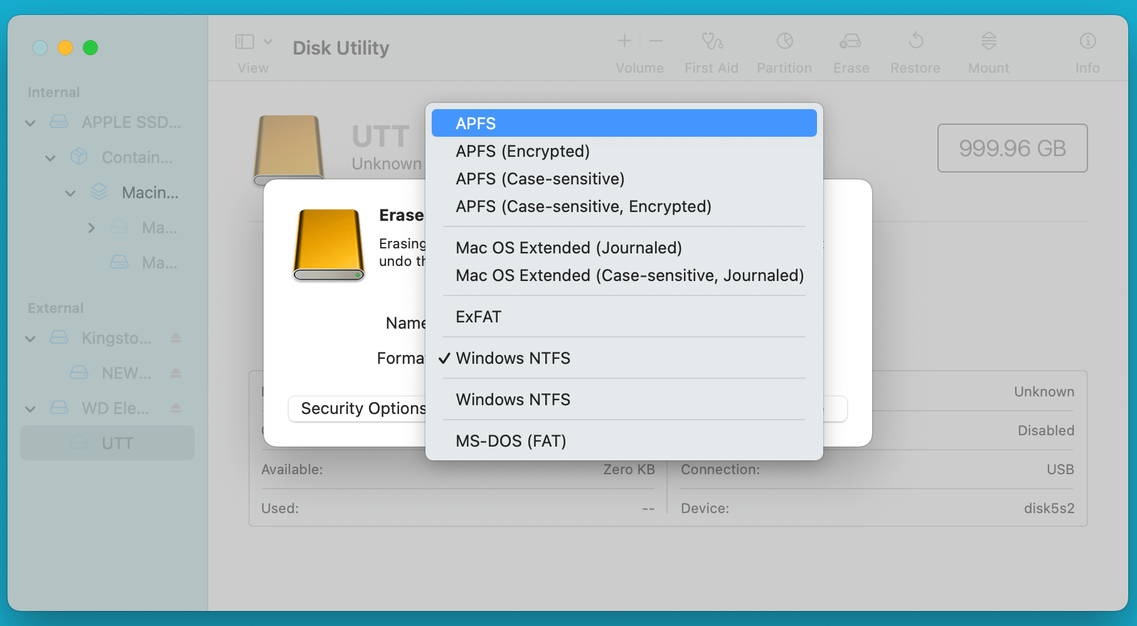Show Info for the selected disk

click(1087, 50)
